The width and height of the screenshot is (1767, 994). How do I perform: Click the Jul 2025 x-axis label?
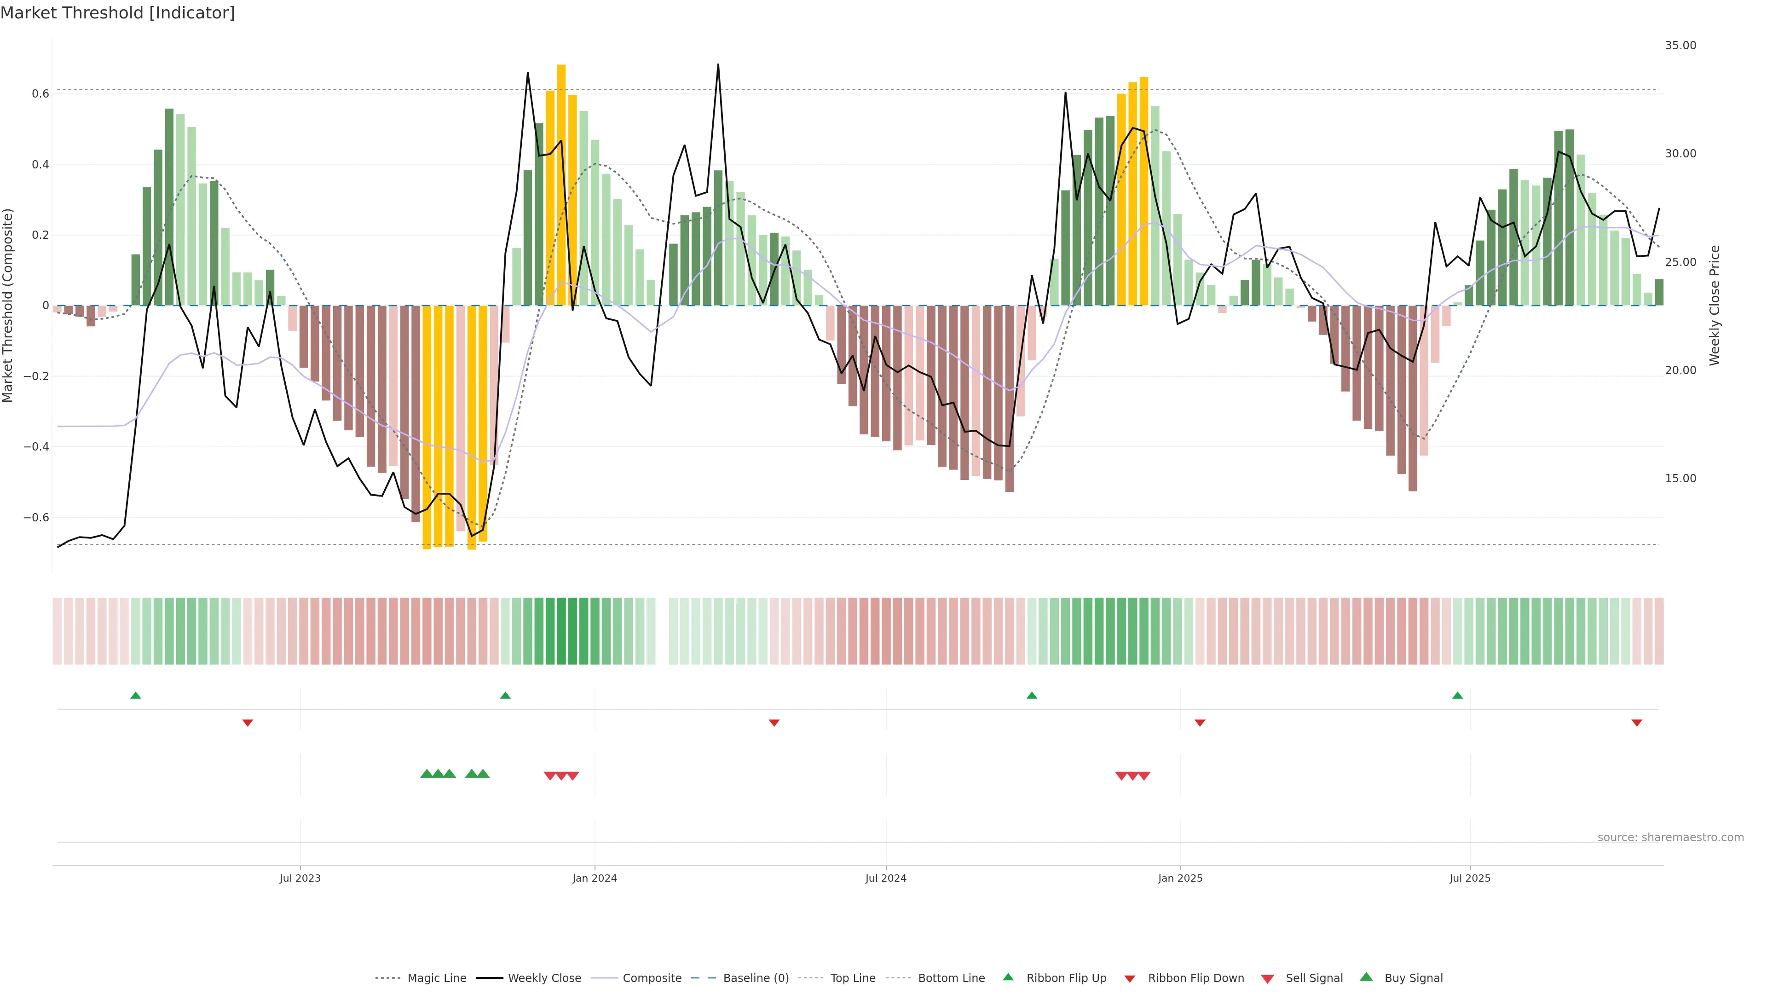click(x=1470, y=878)
